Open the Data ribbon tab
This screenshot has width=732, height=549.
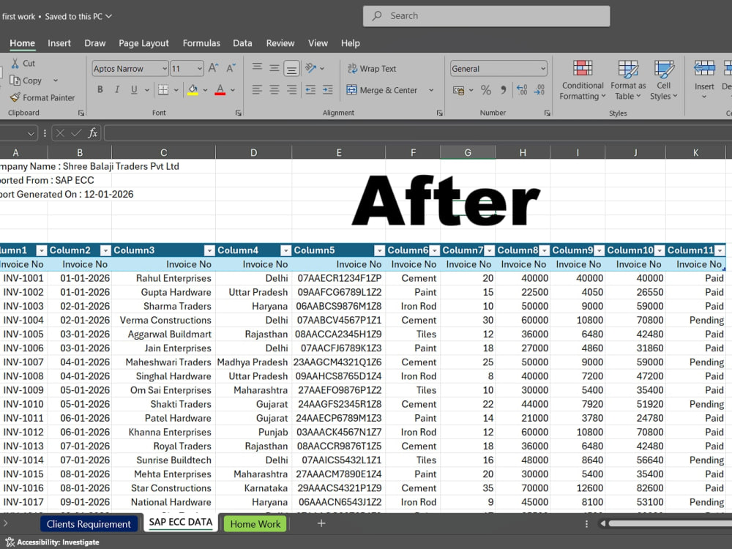click(x=242, y=43)
